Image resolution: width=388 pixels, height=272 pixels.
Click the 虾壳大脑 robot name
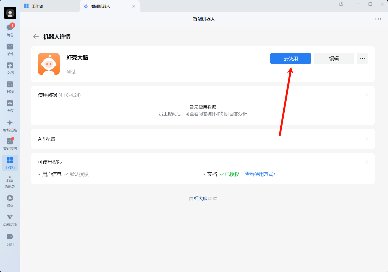[77, 58]
